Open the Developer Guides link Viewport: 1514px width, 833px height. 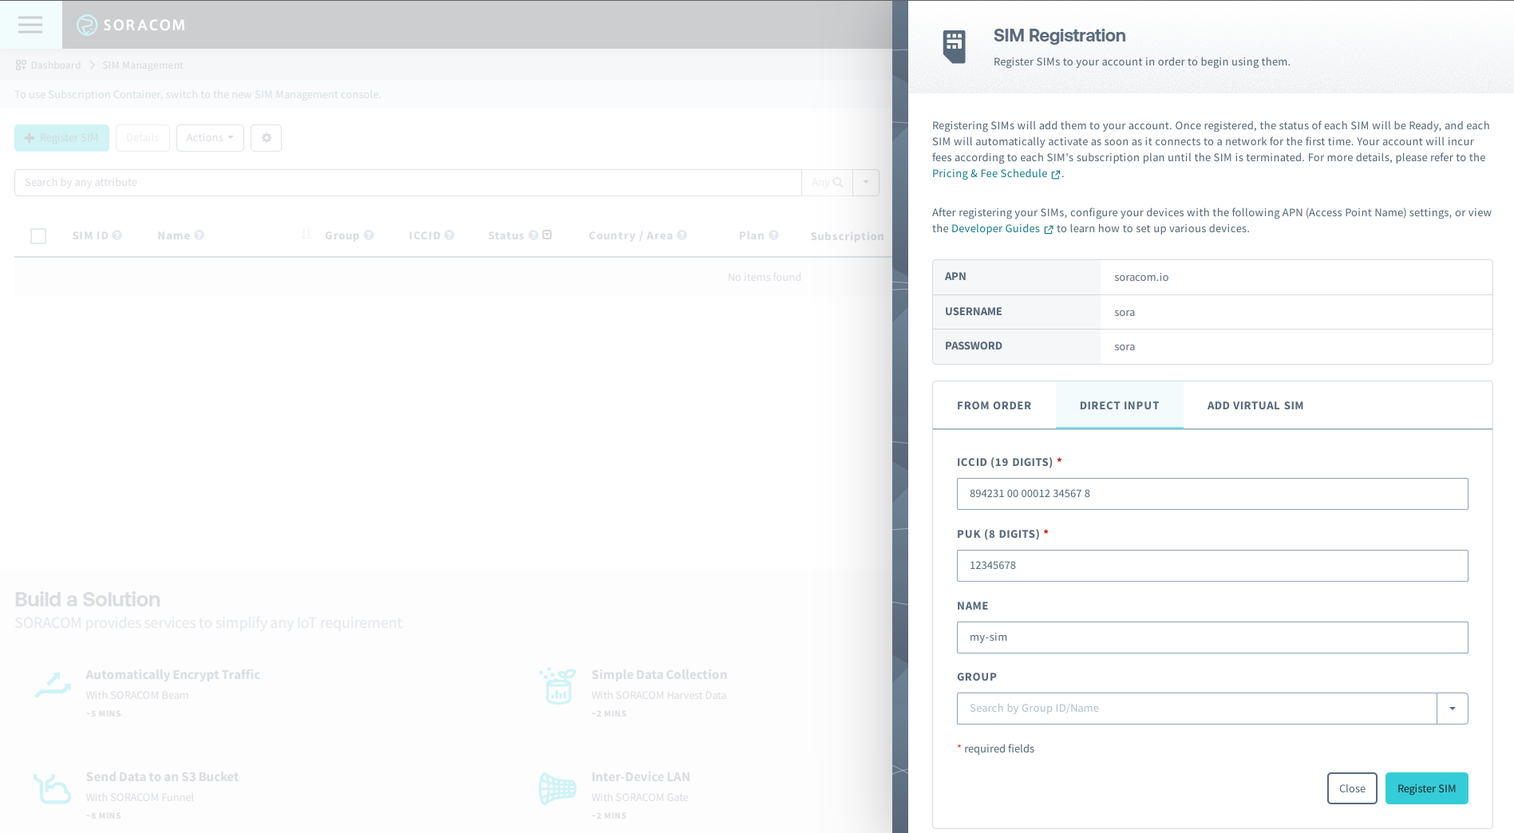point(995,229)
